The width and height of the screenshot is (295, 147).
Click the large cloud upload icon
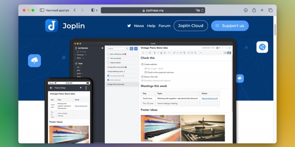coord(34,61)
